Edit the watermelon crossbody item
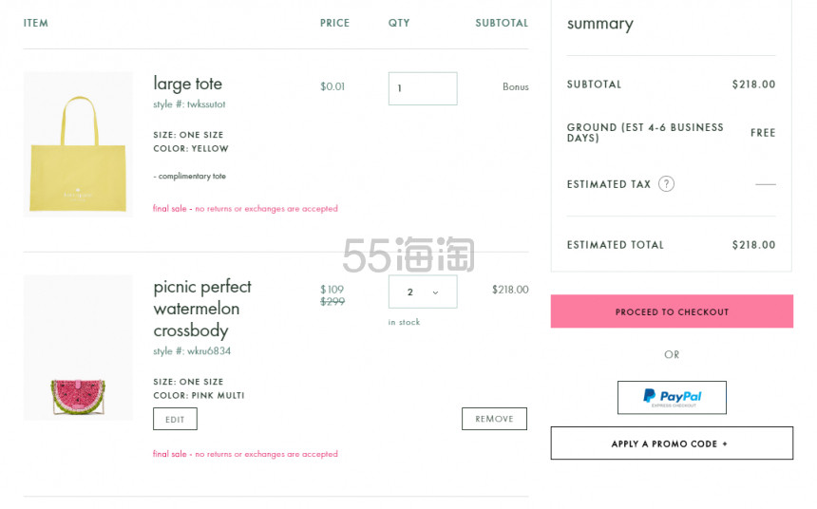This screenshot has height=509, width=817. tap(175, 419)
